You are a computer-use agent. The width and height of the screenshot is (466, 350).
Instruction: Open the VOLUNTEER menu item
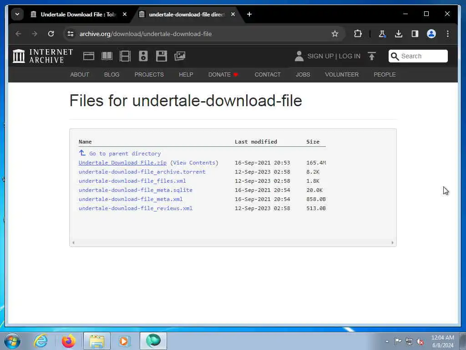pos(342,75)
